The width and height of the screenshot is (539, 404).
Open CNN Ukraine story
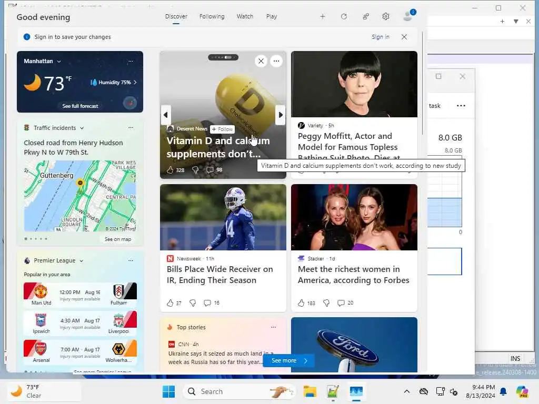click(220, 358)
